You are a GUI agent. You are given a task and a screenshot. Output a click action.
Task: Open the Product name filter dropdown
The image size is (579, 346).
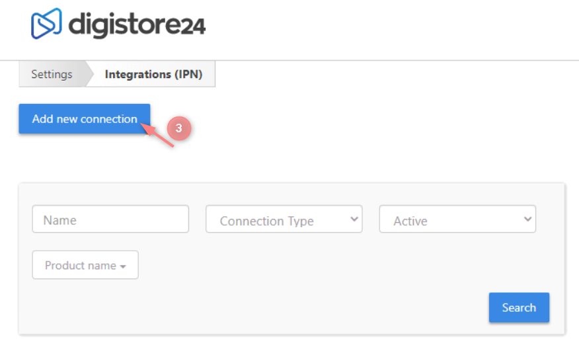[85, 265]
